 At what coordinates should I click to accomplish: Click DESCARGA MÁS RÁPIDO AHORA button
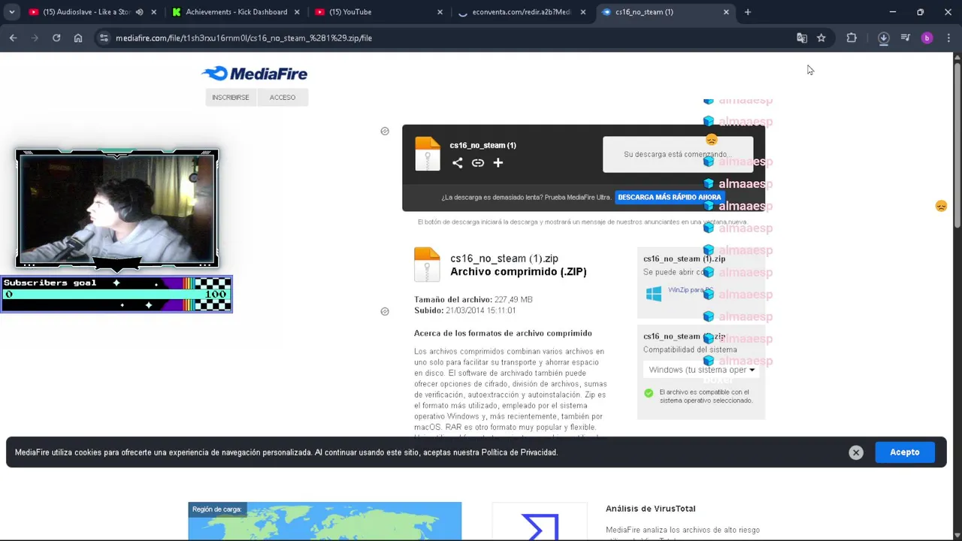click(x=670, y=197)
